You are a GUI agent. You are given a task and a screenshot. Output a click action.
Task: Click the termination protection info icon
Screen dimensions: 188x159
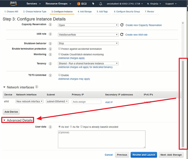click(50, 49)
